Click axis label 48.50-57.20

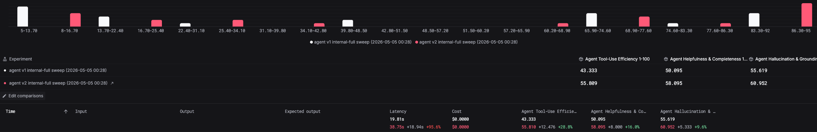tap(435, 31)
